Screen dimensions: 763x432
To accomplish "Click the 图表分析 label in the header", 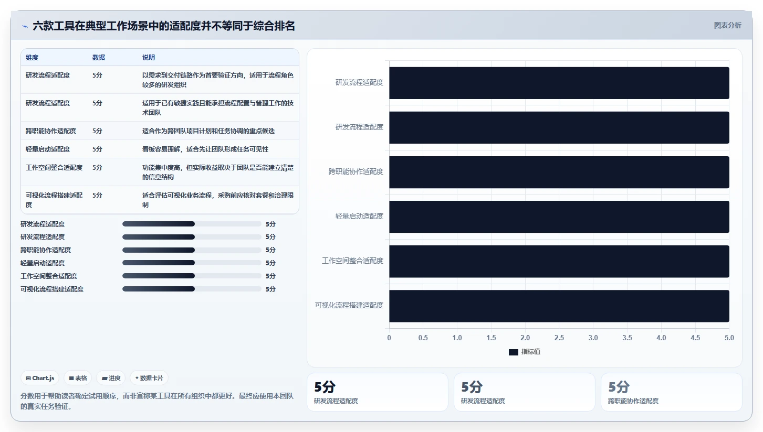I will [727, 25].
